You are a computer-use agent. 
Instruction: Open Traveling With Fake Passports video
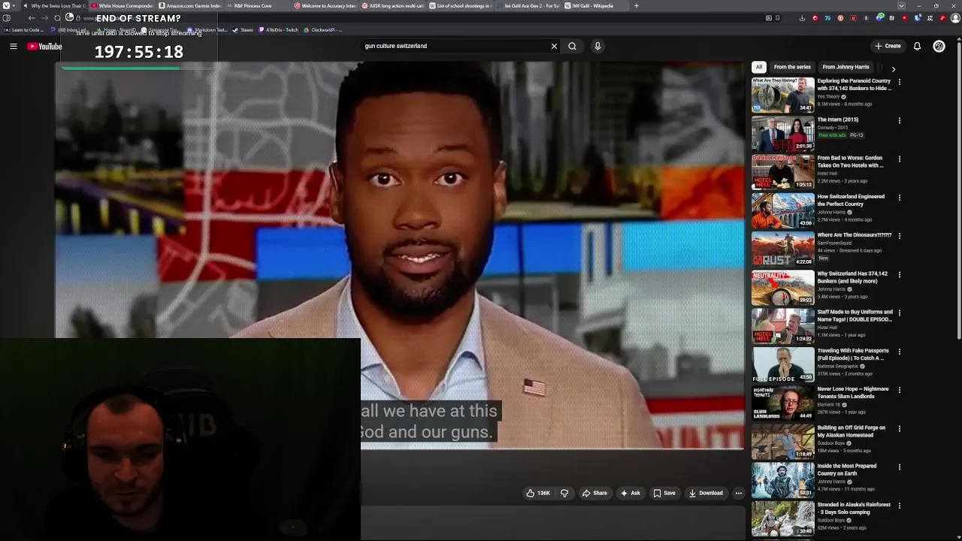click(853, 354)
